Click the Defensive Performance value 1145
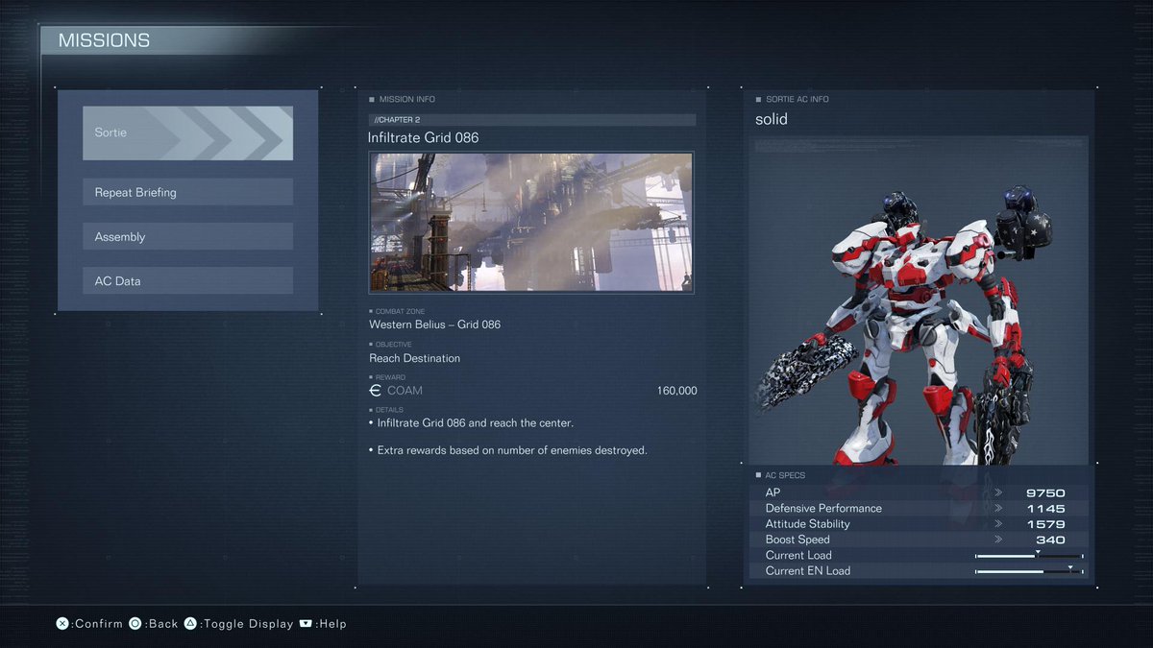Screen dimensions: 1153x648 pos(1045,508)
